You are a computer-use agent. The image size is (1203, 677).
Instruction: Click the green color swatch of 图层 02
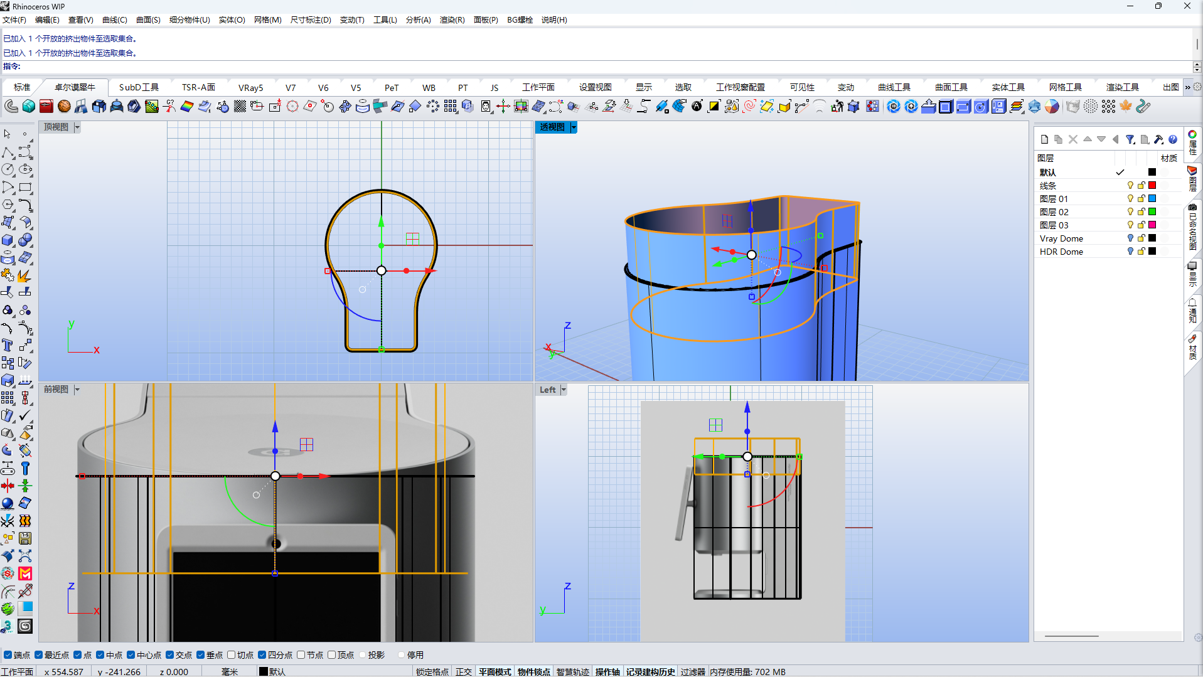1152,212
